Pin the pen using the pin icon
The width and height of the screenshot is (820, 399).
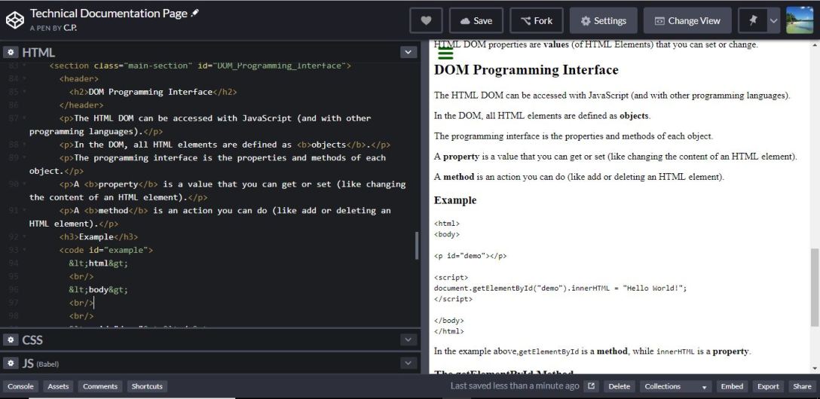pyautogui.click(x=752, y=21)
